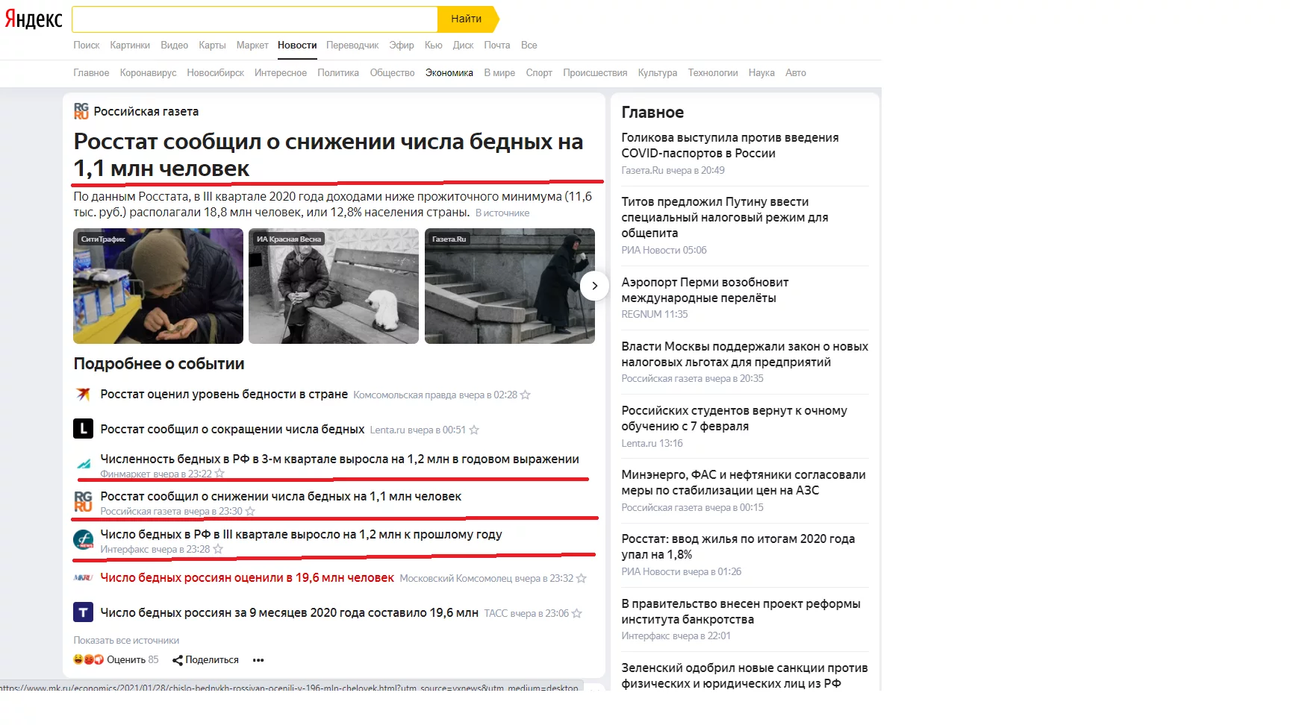Image resolution: width=1290 pixels, height=725 pixels.
Task: Open the Технологии news category
Action: point(713,72)
